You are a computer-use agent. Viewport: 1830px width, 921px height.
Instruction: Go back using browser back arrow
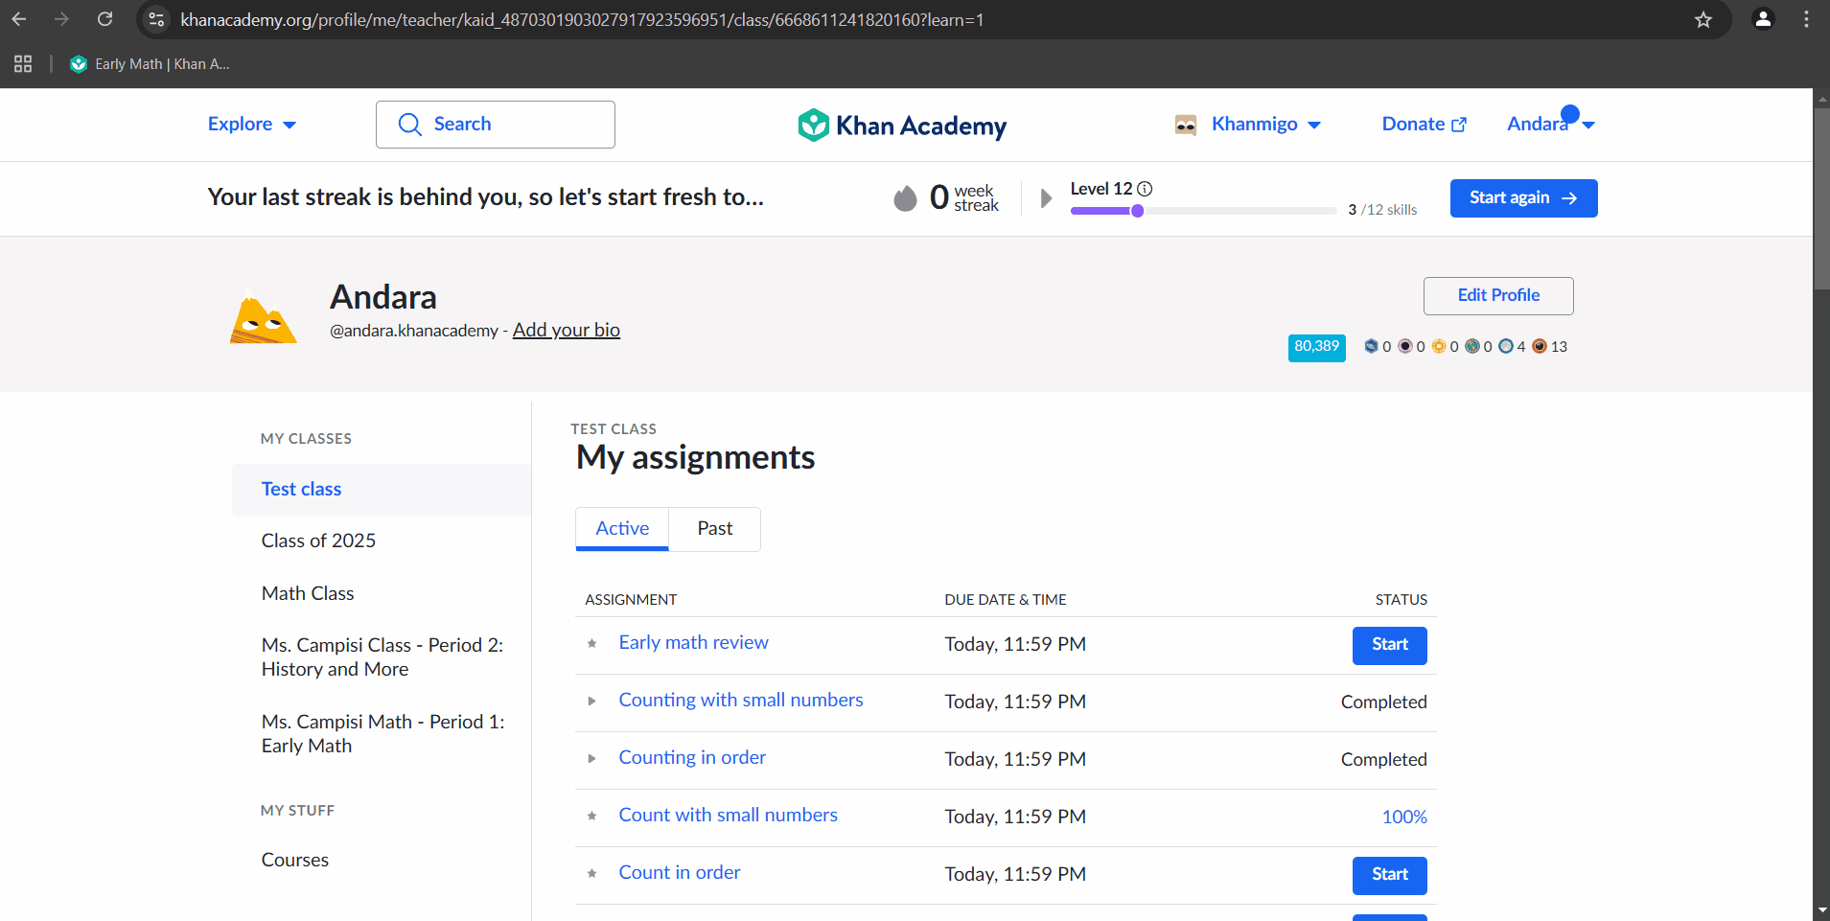coord(19,19)
